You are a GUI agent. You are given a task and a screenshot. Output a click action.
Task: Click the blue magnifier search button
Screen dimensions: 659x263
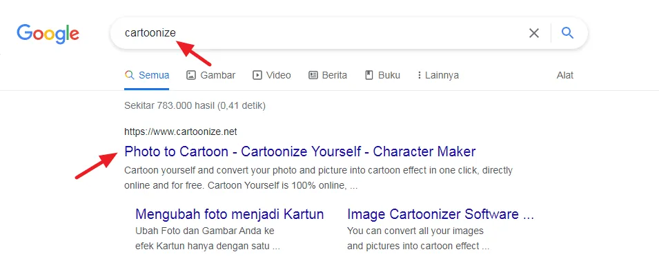tap(568, 33)
